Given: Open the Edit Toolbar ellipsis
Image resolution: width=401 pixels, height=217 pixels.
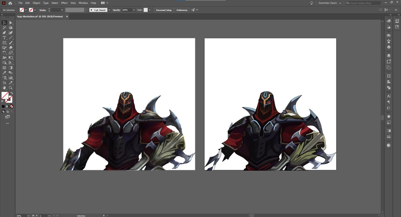Looking at the screenshot, I should point(7,123).
